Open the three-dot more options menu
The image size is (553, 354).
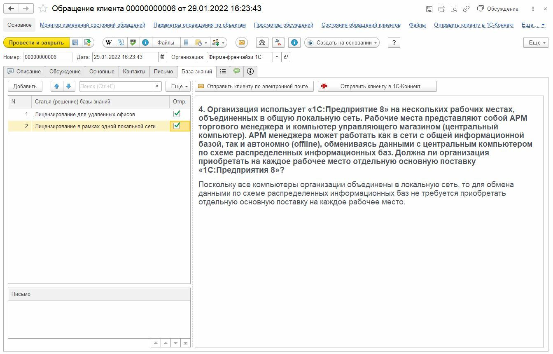tap(533, 9)
